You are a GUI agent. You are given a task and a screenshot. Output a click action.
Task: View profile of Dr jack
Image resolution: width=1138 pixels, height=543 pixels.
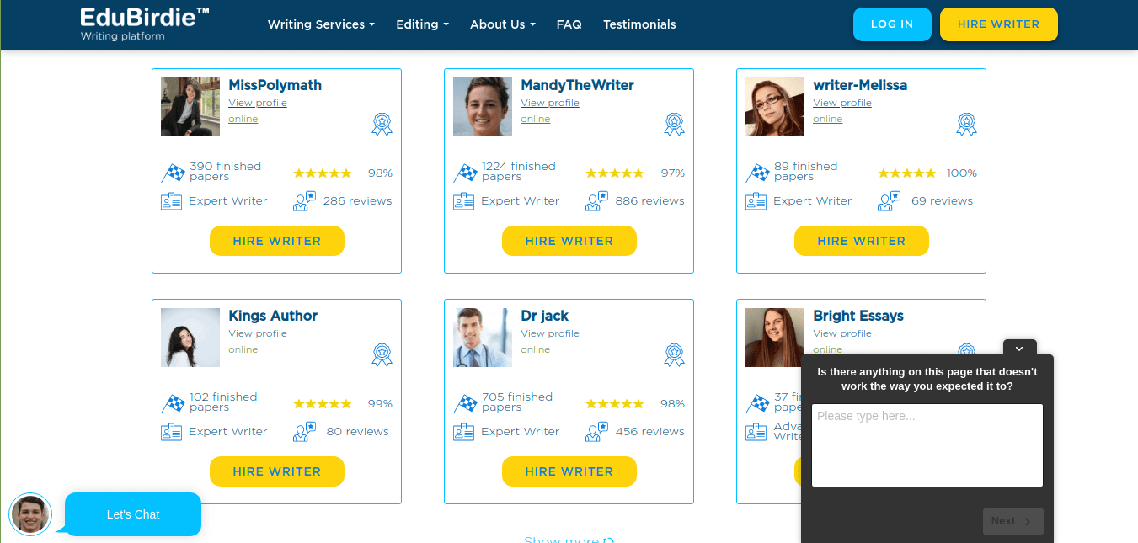click(550, 333)
